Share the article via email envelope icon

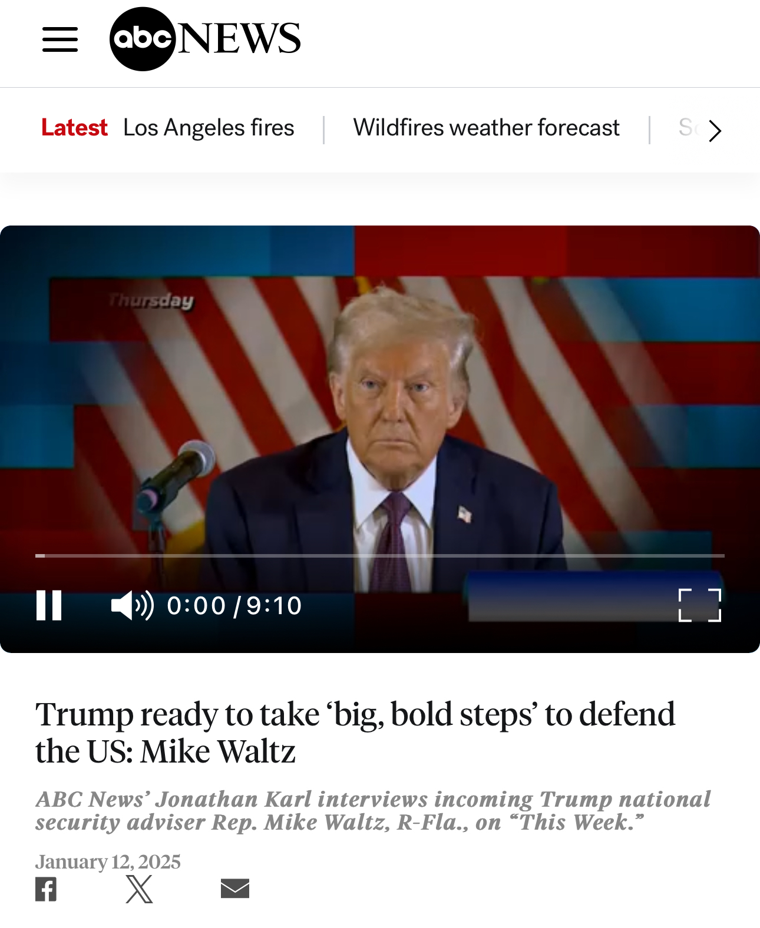point(235,889)
